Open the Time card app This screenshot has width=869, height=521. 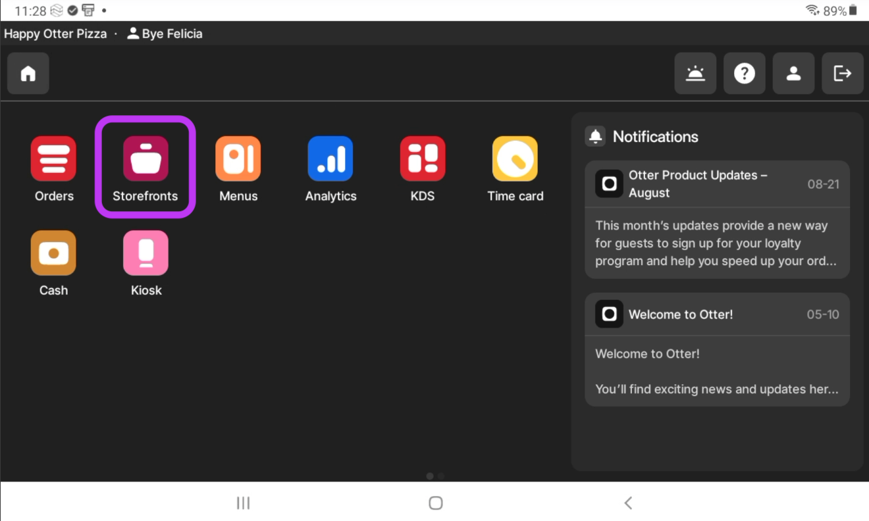click(x=515, y=159)
